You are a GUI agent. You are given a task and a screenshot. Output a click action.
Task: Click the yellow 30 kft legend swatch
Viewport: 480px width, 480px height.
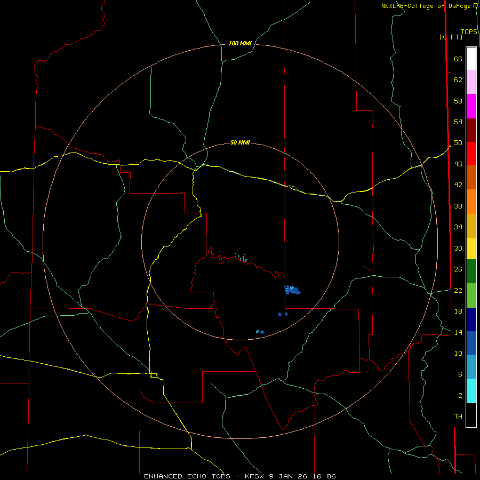pos(471,249)
